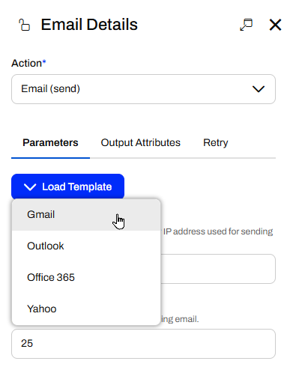Select the Yahoo template entry
The width and height of the screenshot is (287, 367).
click(86, 309)
